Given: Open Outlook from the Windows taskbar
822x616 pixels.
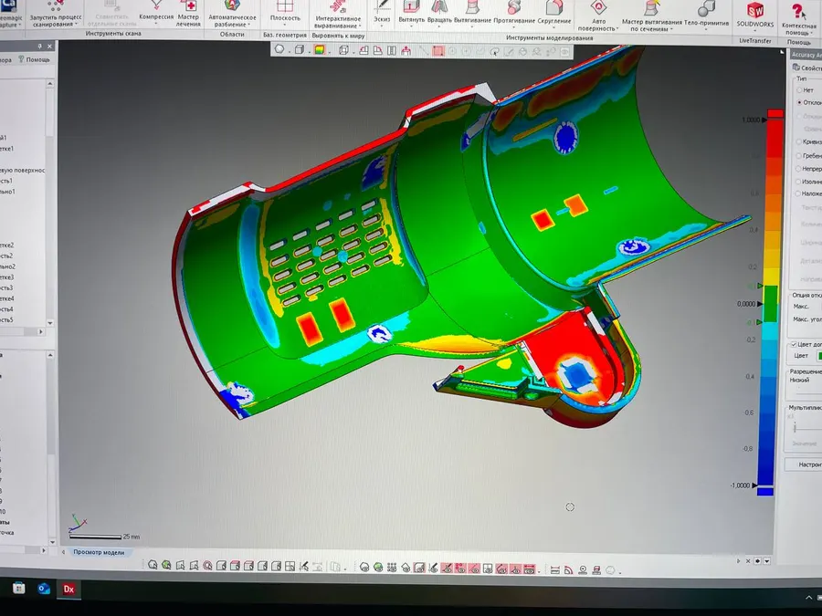Looking at the screenshot, I should pos(44,589).
